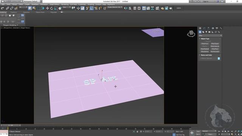Click the Align tool icon

[130, 8]
